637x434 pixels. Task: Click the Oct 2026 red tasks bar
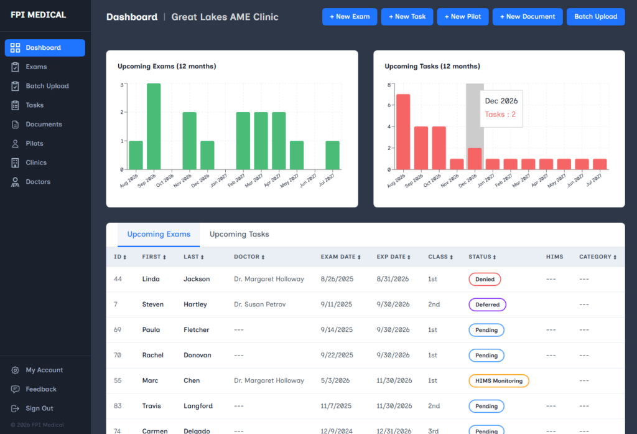tap(439, 148)
